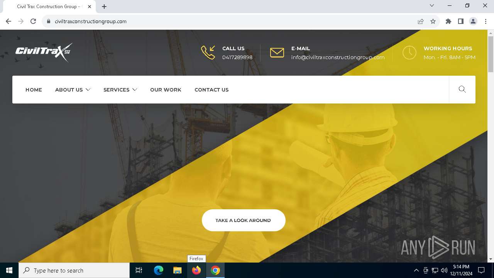The width and height of the screenshot is (494, 278).
Task: Open the SERVICES menu
Action: 117,90
